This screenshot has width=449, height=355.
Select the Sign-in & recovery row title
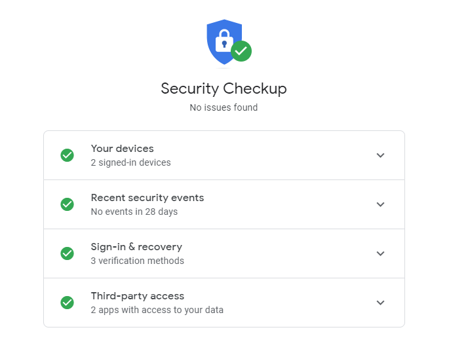(136, 247)
